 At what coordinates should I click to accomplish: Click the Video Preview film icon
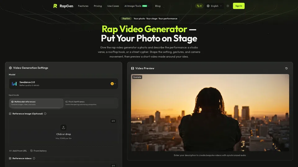coord(133,68)
